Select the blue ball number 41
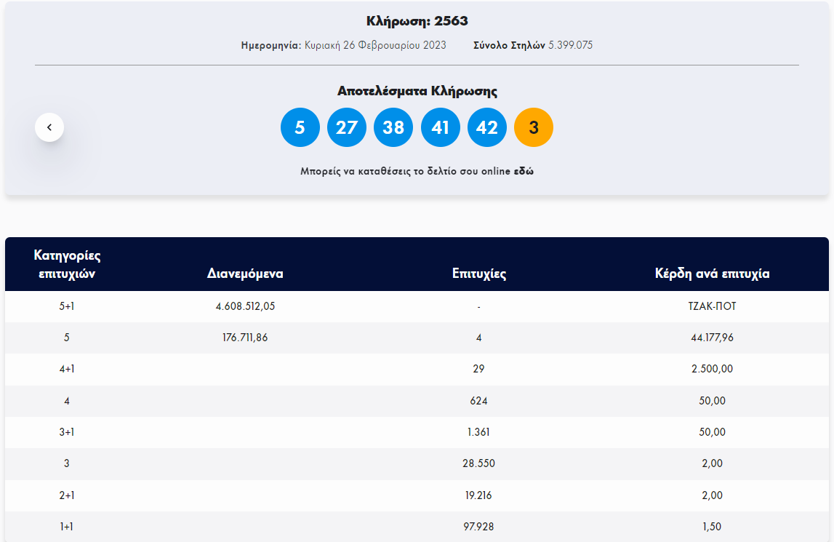Image resolution: width=834 pixels, height=542 pixels. click(440, 127)
